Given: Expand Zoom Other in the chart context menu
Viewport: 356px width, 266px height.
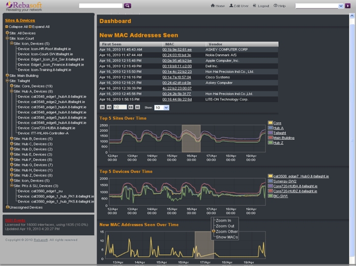Looking at the screenshot, I should 214,231.
